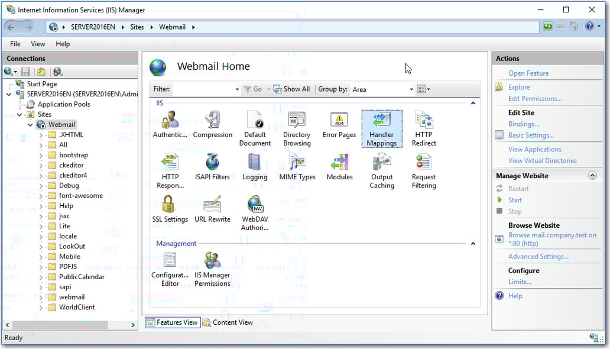This screenshot has height=349, width=610.
Task: Start the Webmail website
Action: tap(515, 199)
